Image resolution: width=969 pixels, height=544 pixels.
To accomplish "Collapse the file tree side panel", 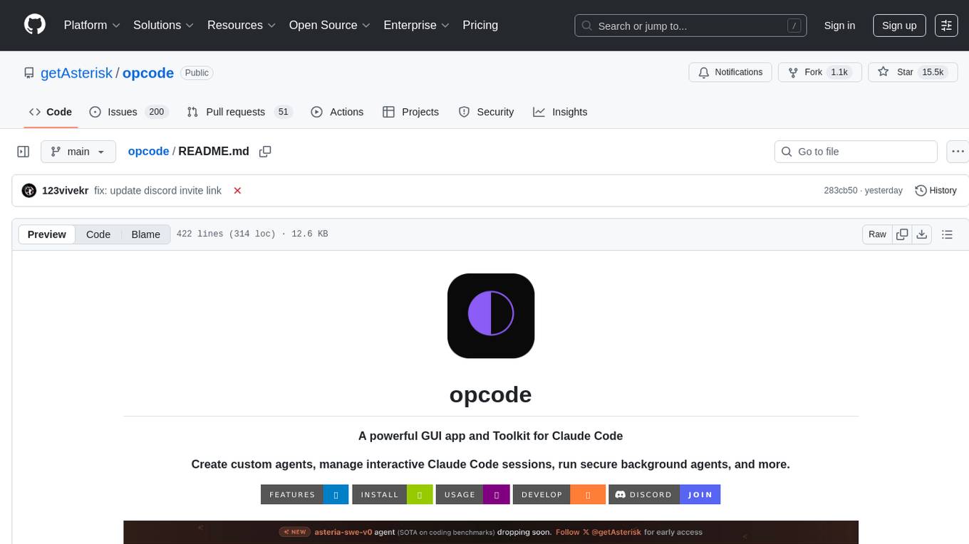I will (24, 152).
